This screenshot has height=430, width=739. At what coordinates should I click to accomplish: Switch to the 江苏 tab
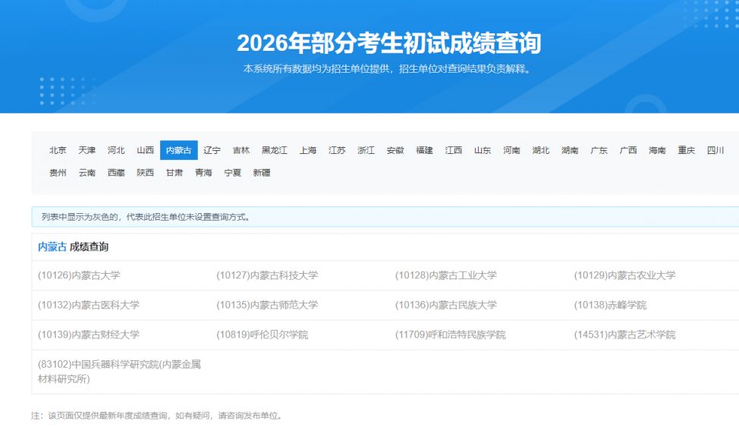[x=337, y=150]
